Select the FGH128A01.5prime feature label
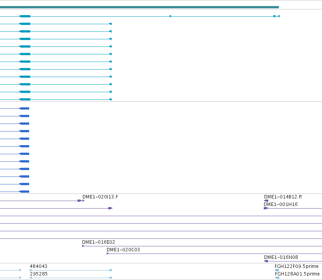 pyautogui.click(x=297, y=274)
